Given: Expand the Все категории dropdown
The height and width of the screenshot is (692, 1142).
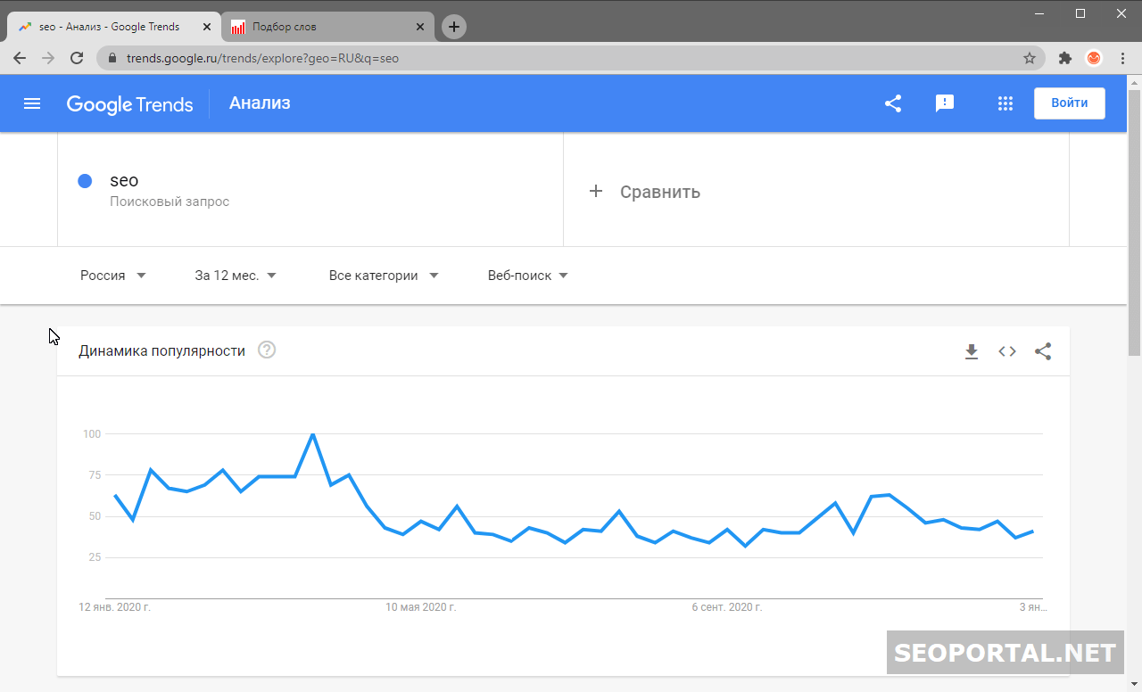Looking at the screenshot, I should (384, 276).
